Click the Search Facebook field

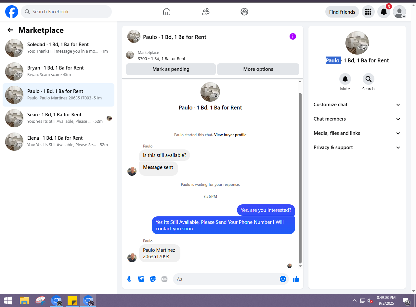tap(66, 12)
